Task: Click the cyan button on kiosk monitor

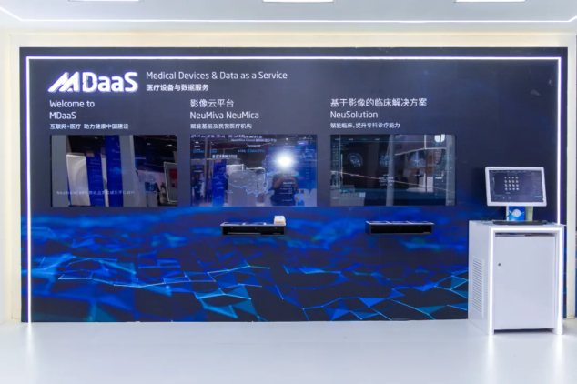Action: pyautogui.click(x=539, y=197)
